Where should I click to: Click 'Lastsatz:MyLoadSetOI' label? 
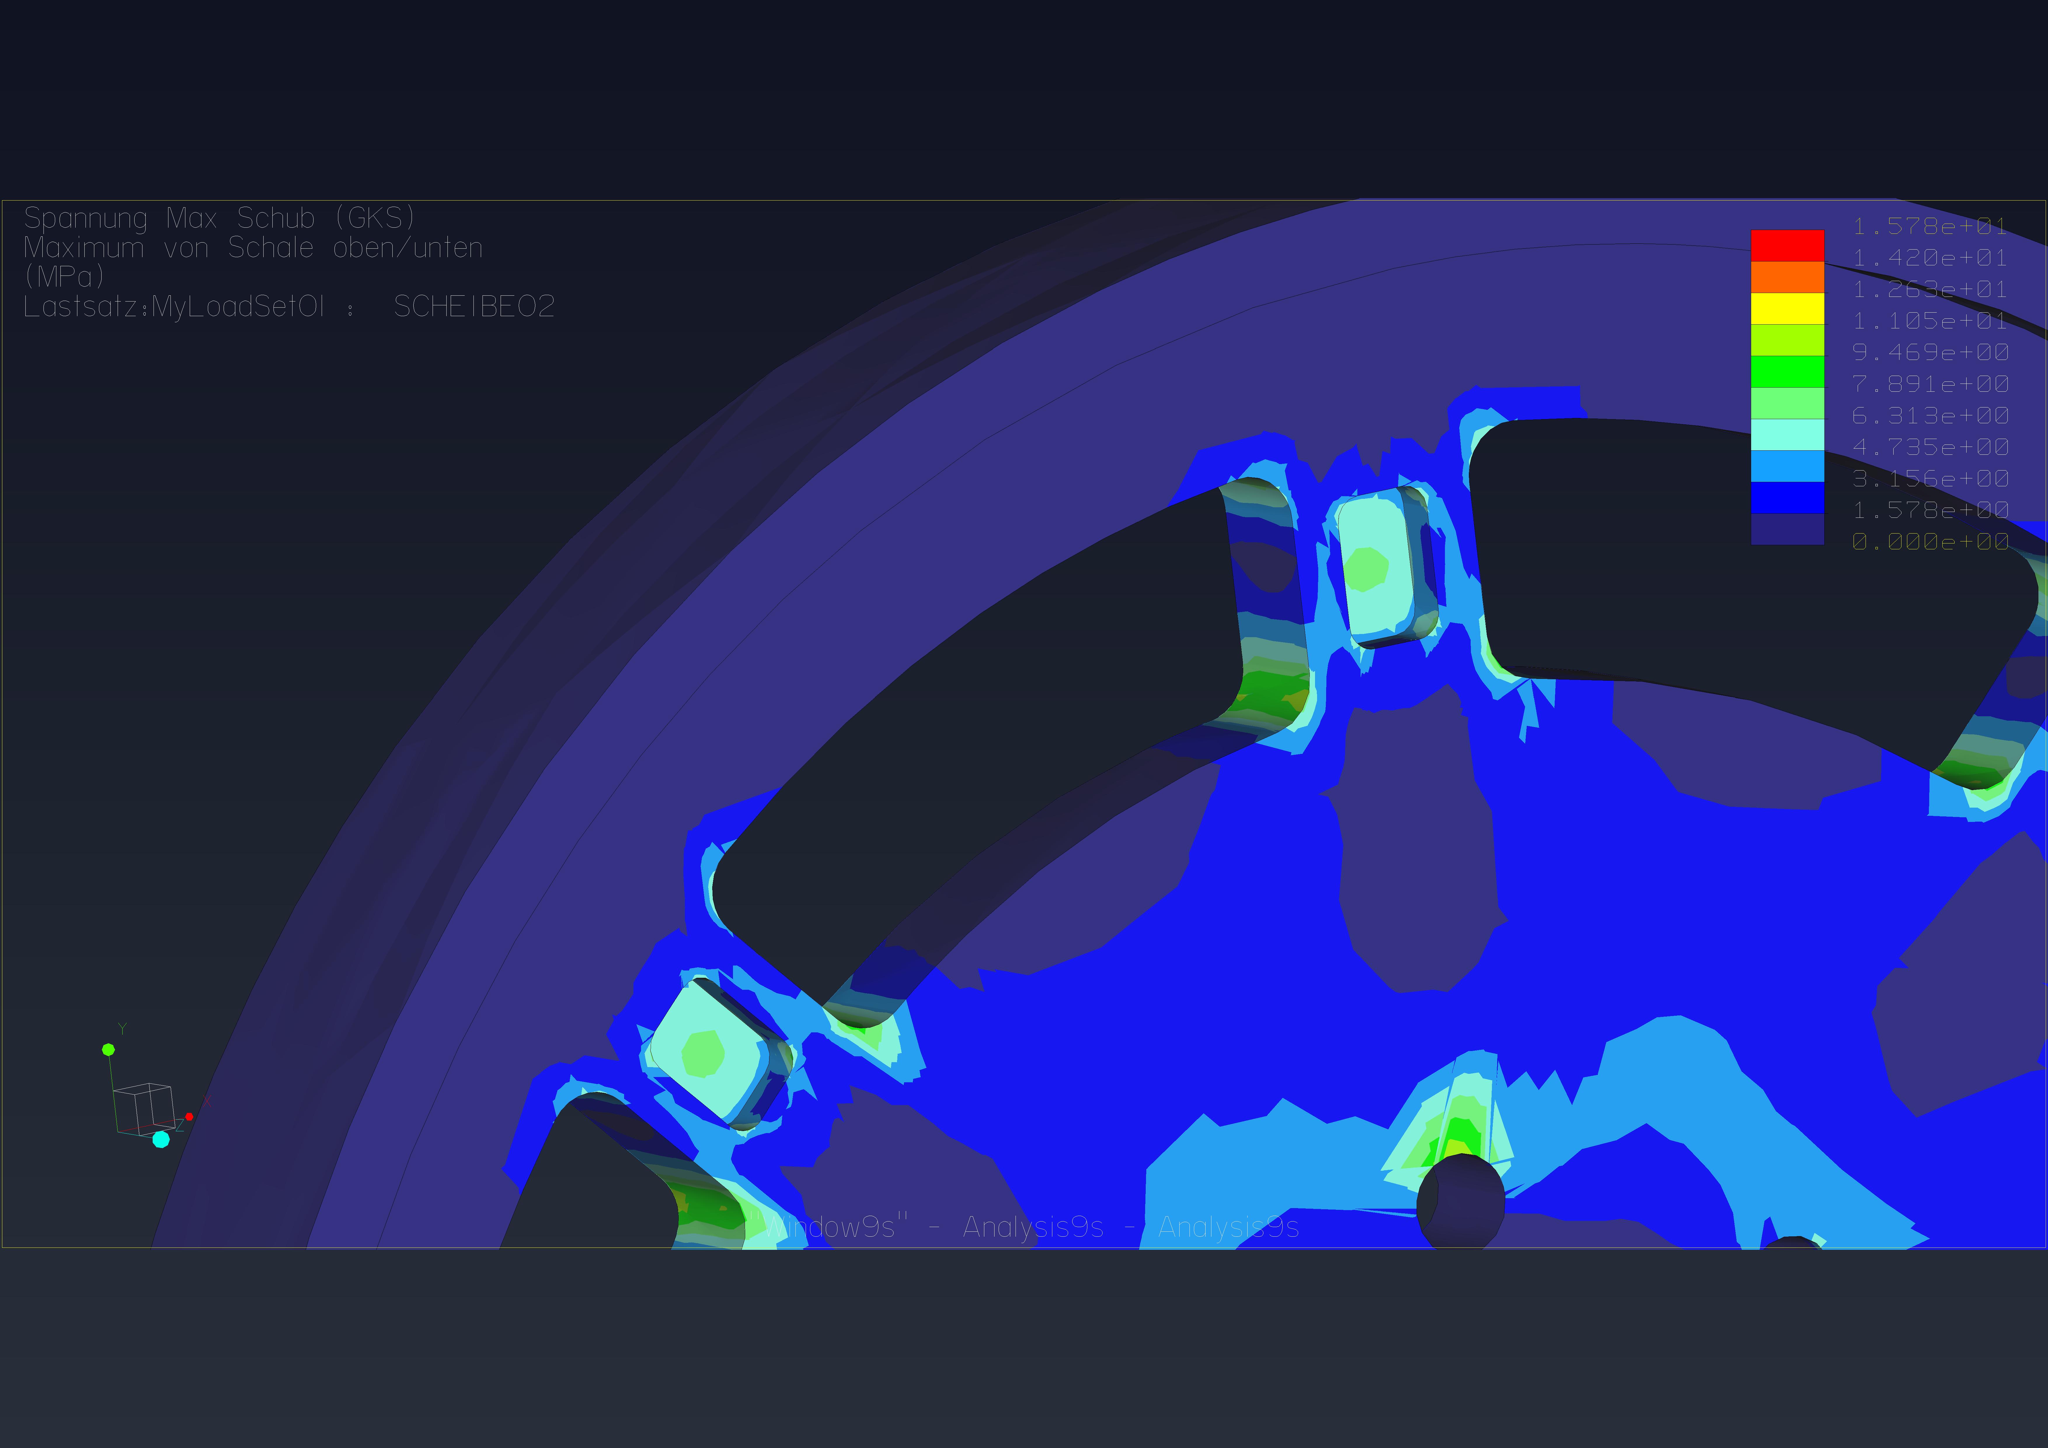pos(174,307)
